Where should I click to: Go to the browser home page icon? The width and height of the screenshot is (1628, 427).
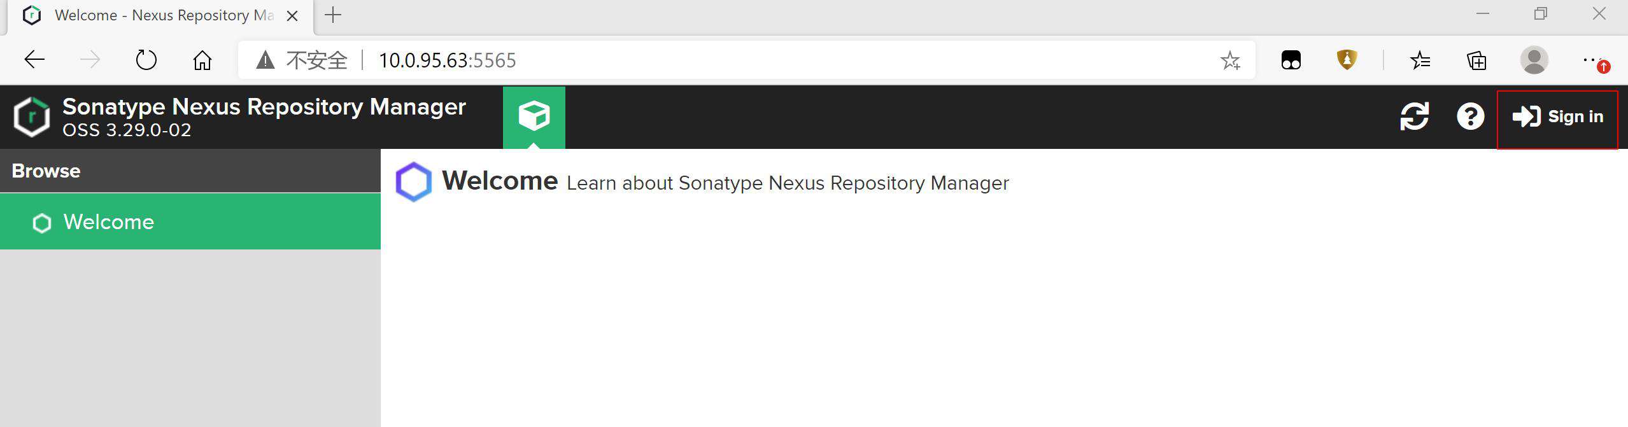202,60
